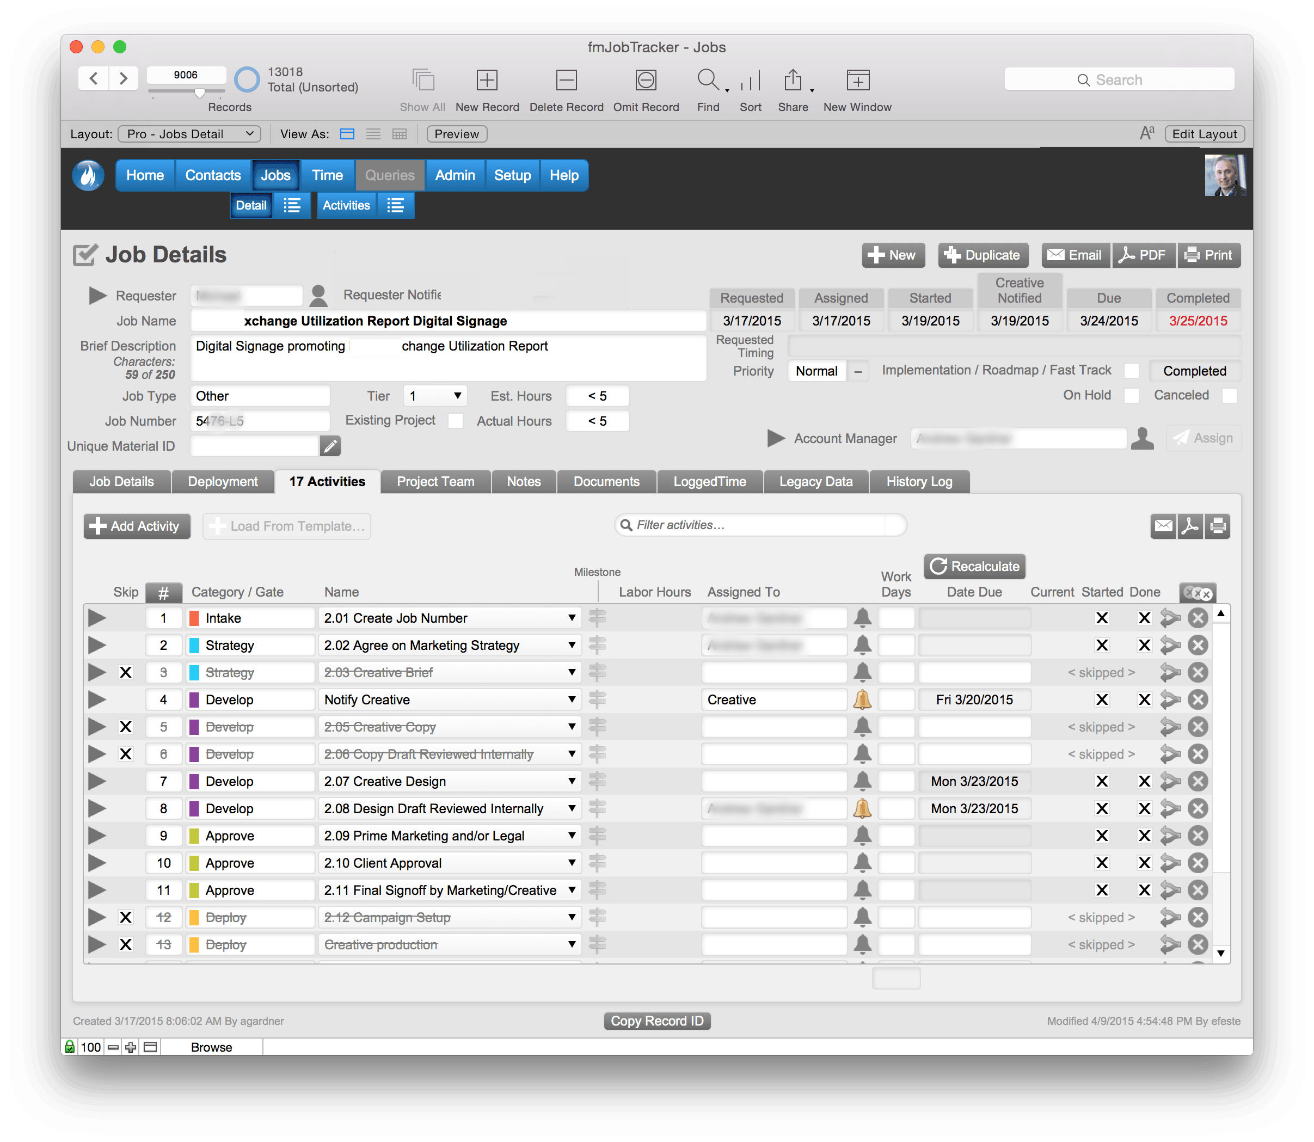Expand the Requester disclosure triangle
This screenshot has height=1142, width=1314.
pos(97,296)
